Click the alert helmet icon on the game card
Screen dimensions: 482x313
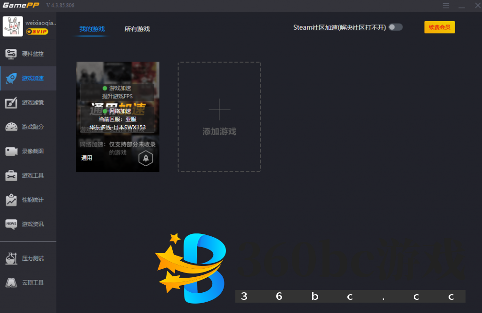pos(145,159)
